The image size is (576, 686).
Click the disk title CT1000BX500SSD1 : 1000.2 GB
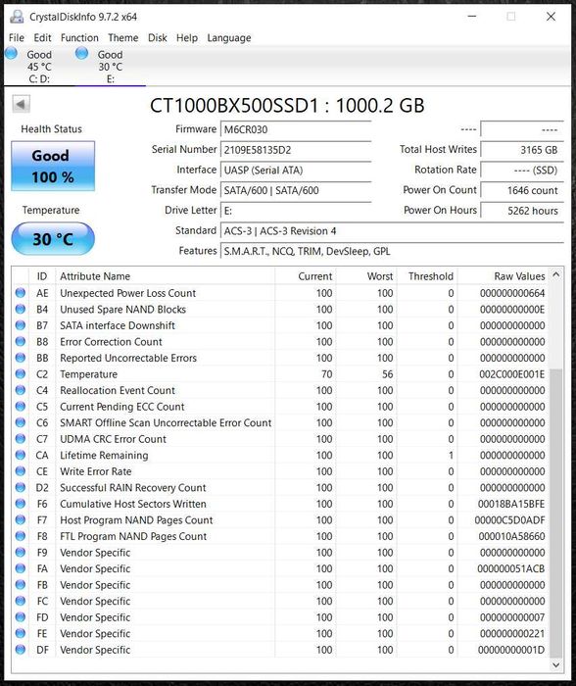coord(287,106)
